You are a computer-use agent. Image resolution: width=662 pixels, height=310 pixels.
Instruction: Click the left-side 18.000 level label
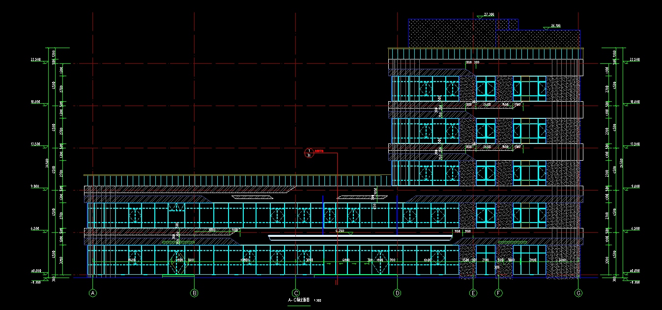click(36, 102)
